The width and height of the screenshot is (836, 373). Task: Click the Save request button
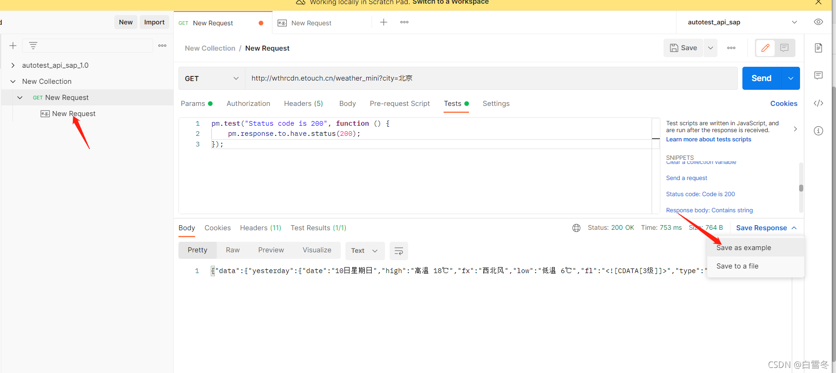(x=683, y=48)
